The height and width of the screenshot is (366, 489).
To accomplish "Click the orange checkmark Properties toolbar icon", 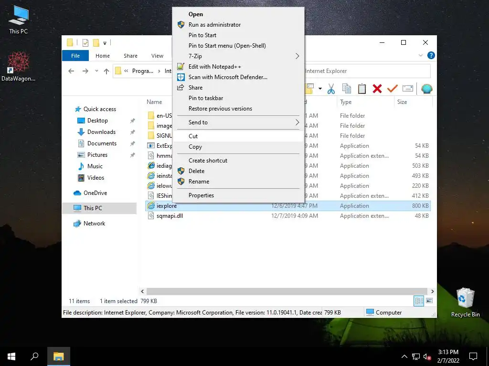I will (x=393, y=89).
